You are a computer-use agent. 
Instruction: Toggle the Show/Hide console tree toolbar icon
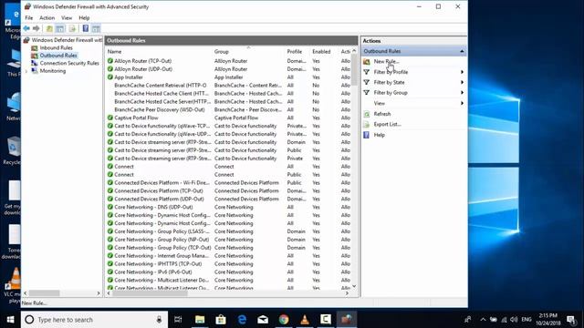(x=60, y=28)
